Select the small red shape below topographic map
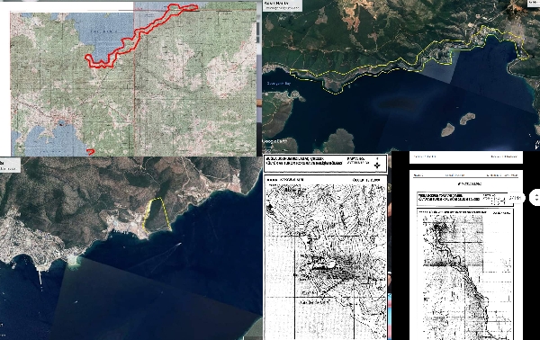This screenshot has width=540, height=340. [91, 151]
